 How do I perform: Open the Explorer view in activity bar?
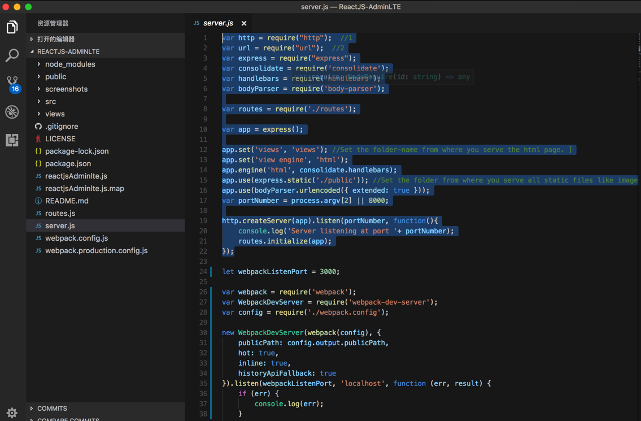[12, 27]
